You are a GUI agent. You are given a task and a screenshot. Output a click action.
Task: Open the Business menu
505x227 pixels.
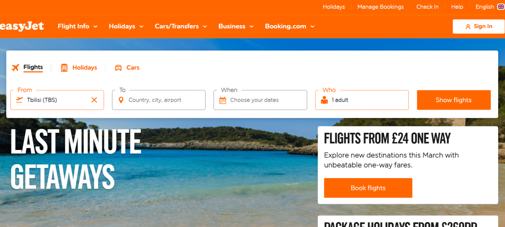pyautogui.click(x=236, y=27)
